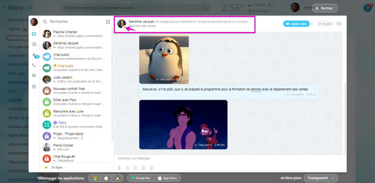Image resolution: width=375 pixels, height=183 pixels.
Task: Open the blue Chat public channel
Action: coord(76,57)
